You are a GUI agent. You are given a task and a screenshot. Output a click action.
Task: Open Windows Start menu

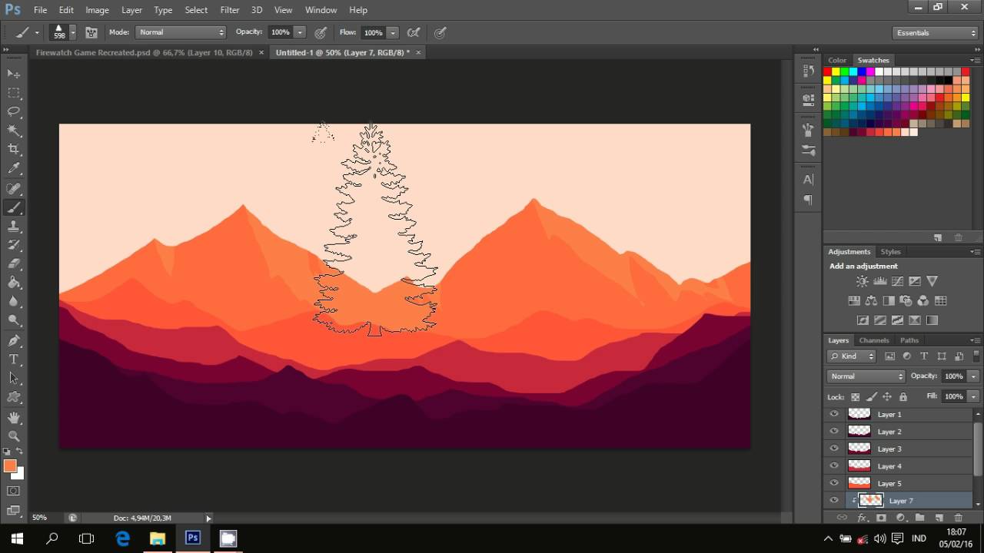tap(17, 538)
